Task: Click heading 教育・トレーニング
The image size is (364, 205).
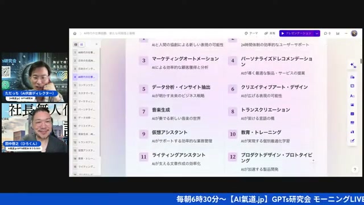Action: pos(261,133)
